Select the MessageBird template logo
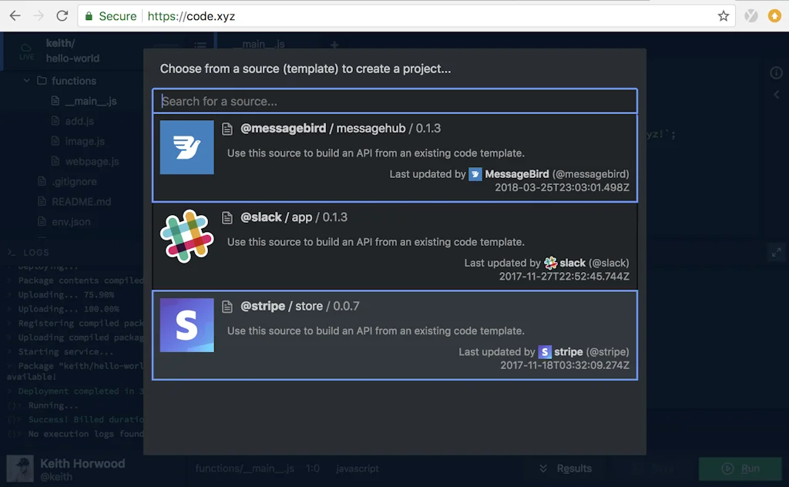This screenshot has height=487, width=789. tap(186, 146)
